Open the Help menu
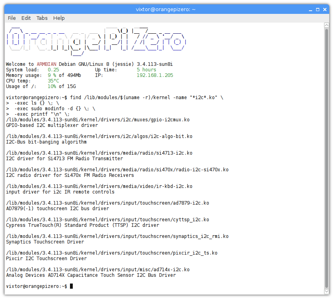The image size is (334, 299). (58, 18)
